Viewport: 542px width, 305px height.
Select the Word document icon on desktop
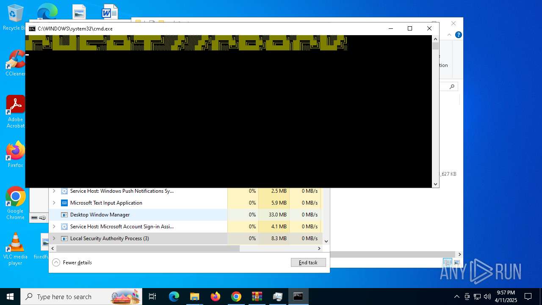click(x=109, y=13)
